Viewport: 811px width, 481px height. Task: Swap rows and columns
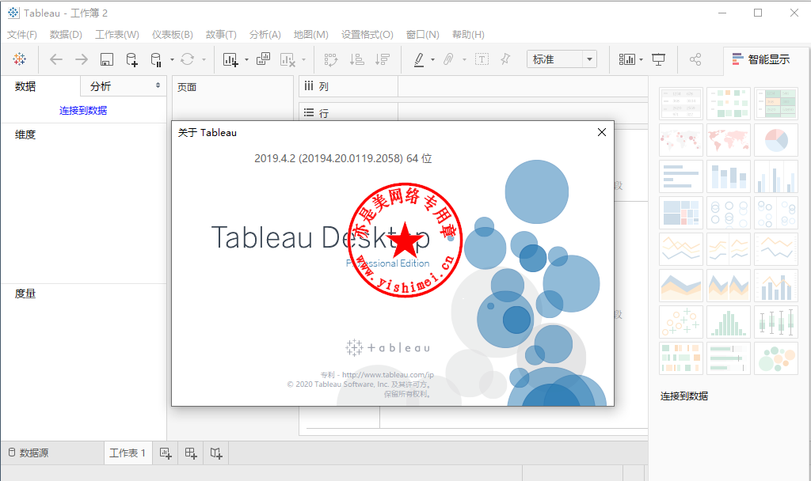pos(331,59)
